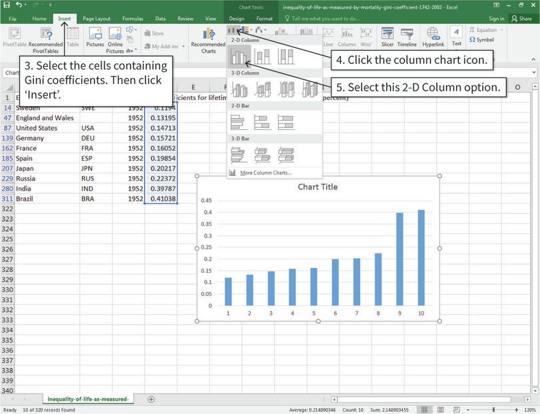Open Recommended Charts
540x414 pixels.
click(208, 40)
